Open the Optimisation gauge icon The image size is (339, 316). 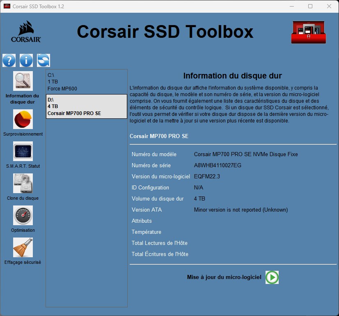click(x=23, y=215)
